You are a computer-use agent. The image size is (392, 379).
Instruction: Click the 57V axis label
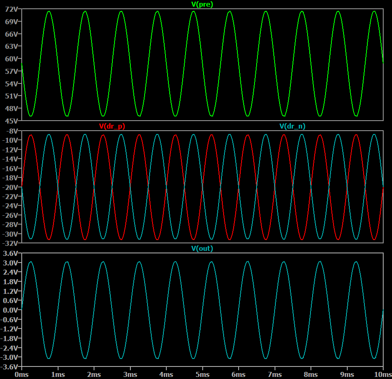pyautogui.click(x=12, y=71)
